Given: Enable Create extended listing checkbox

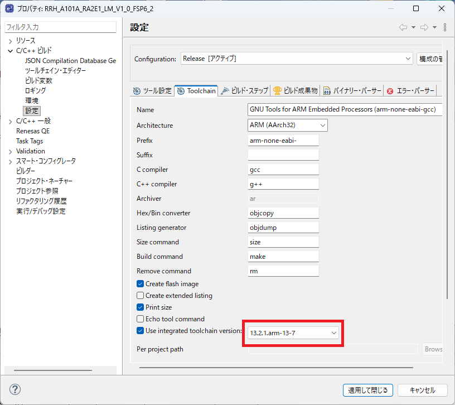Looking at the screenshot, I should click(x=141, y=296).
